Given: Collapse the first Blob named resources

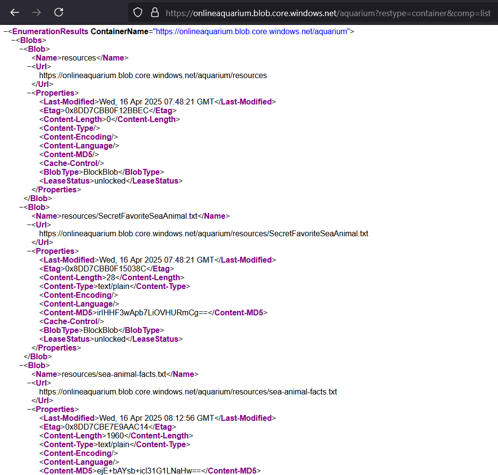Looking at the screenshot, I should (x=21, y=49).
